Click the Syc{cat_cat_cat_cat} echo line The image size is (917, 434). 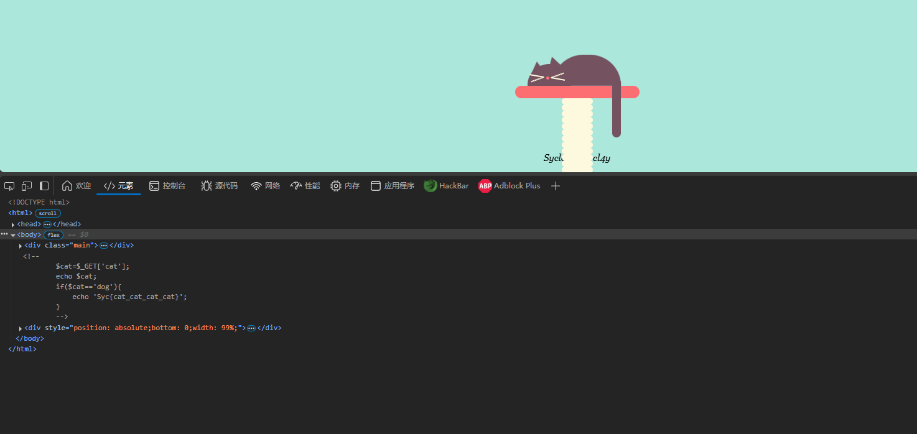(129, 297)
